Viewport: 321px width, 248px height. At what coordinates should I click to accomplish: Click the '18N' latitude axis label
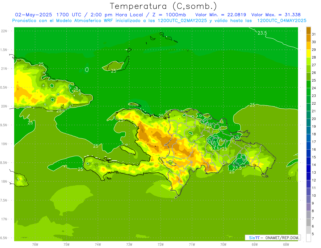coord(5,181)
